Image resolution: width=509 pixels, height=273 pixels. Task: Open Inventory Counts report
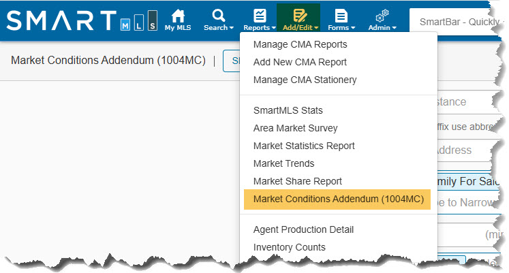coord(289,247)
